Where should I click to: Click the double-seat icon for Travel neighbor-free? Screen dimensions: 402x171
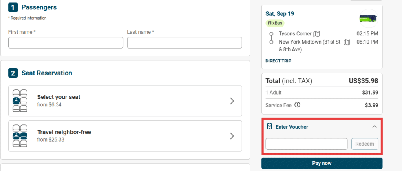pos(20,136)
